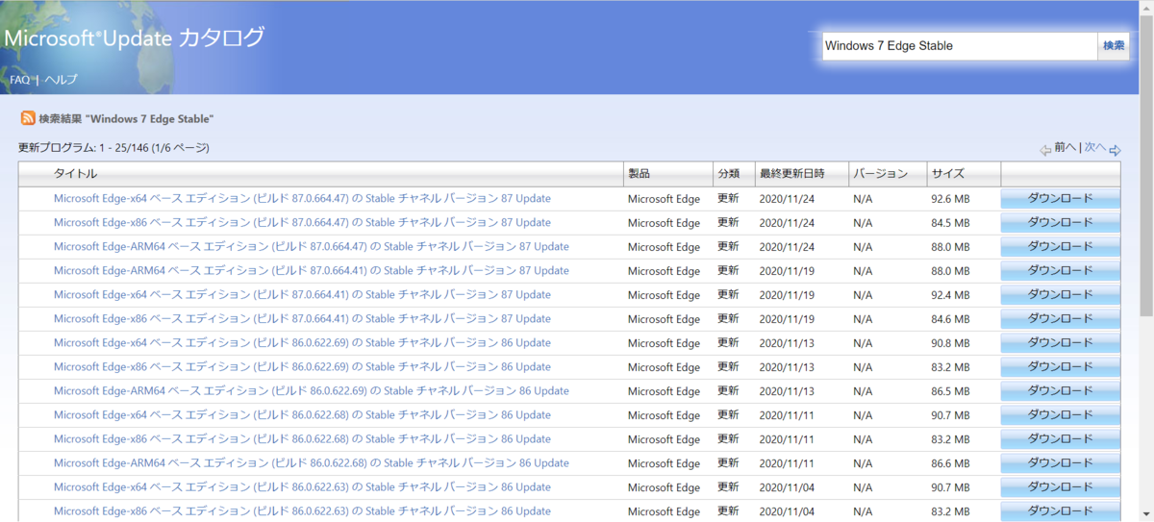
Task: Go to the 次へ next page link
Action: [1095, 147]
